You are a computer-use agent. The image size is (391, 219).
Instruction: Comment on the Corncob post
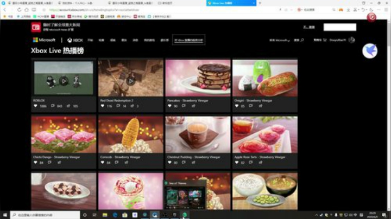click(x=117, y=163)
